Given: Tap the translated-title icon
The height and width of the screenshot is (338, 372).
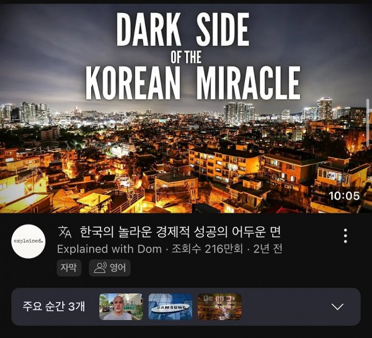Looking at the screenshot, I should [x=65, y=232].
